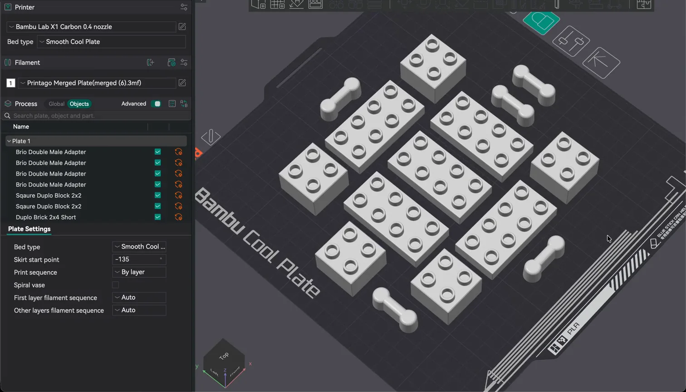Click the search plate, object and part field
Screen dimensions: 686x392
[96, 116]
